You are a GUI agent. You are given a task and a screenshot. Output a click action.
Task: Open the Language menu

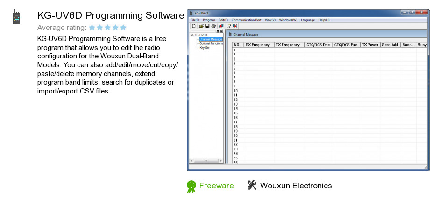pyautogui.click(x=308, y=20)
